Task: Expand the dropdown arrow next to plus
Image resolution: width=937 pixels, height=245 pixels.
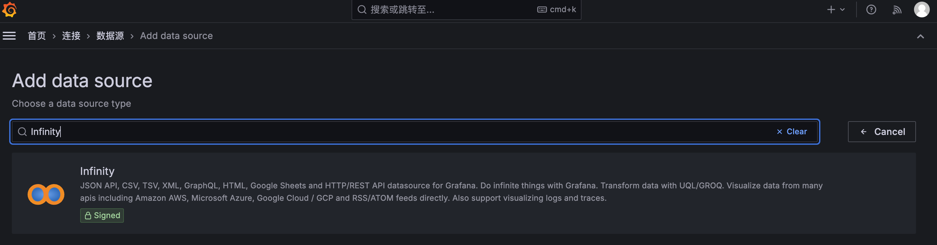Action: (842, 10)
